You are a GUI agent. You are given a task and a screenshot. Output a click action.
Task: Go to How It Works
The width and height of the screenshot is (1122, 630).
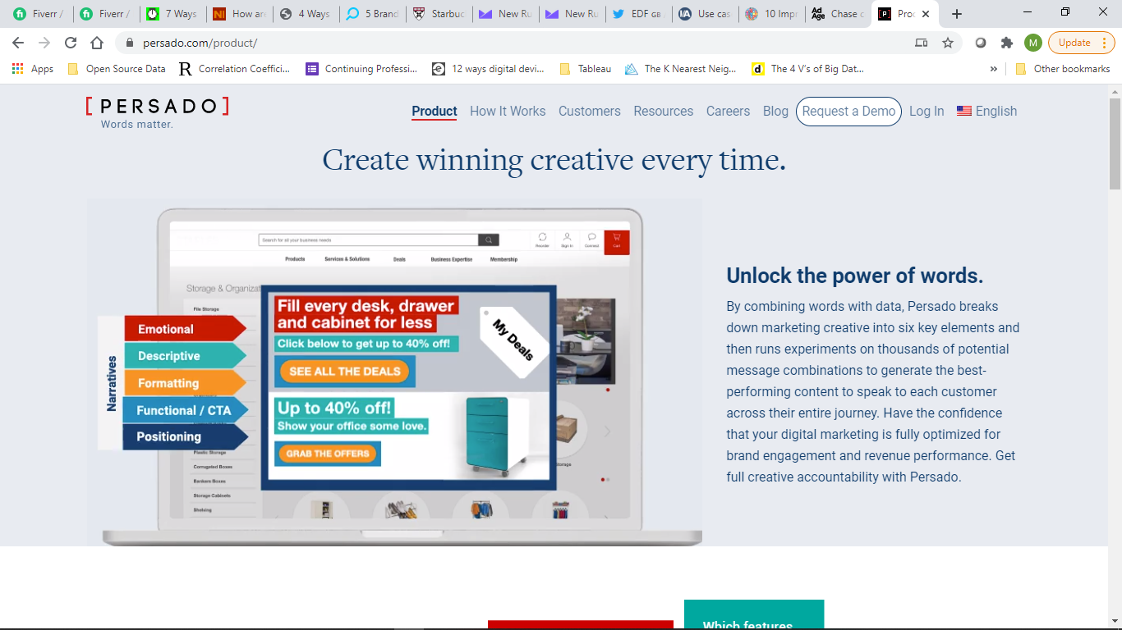(x=508, y=111)
